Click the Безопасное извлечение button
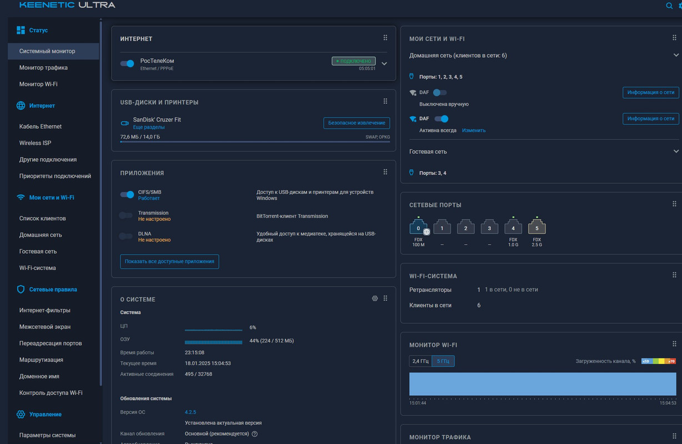This screenshot has height=444, width=682. coord(357,123)
